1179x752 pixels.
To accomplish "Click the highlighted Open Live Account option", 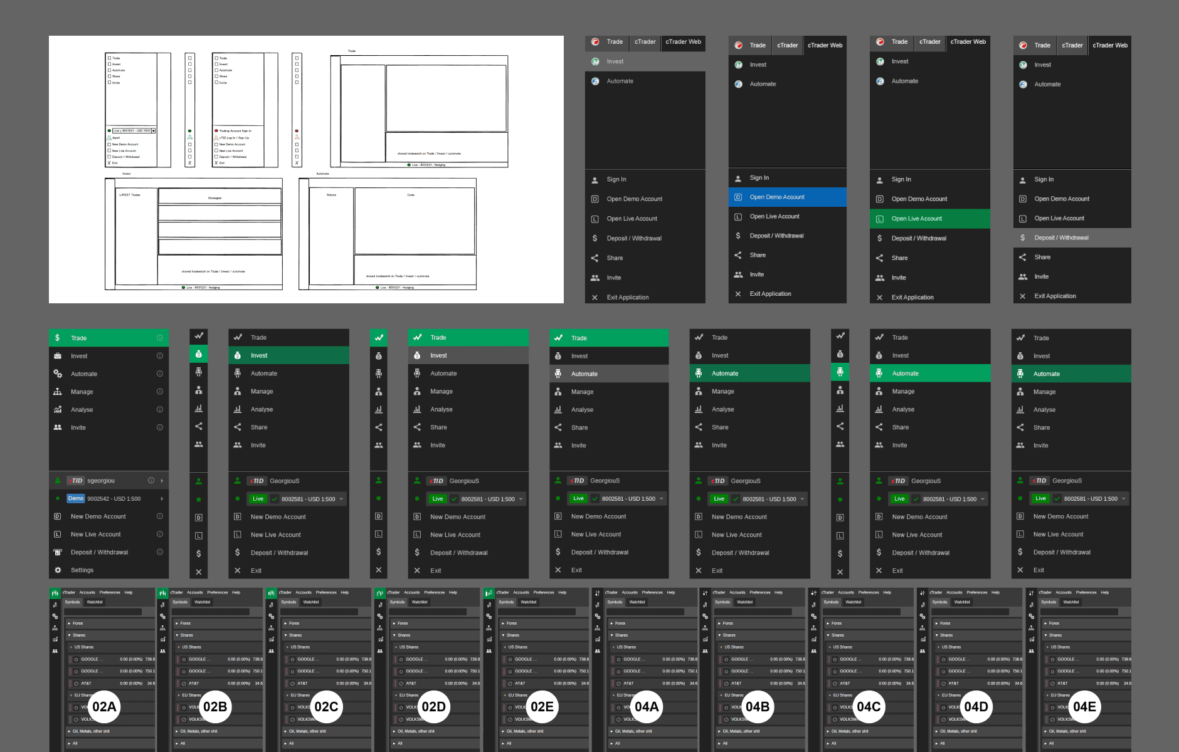I will click(x=916, y=218).
